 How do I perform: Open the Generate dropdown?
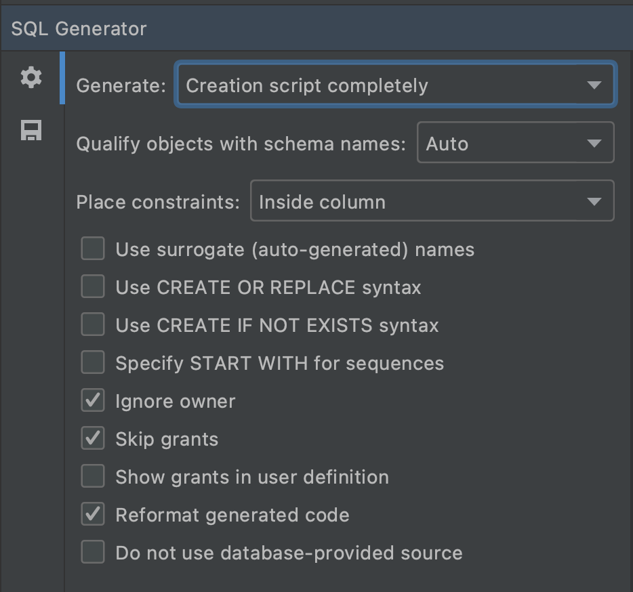[394, 85]
